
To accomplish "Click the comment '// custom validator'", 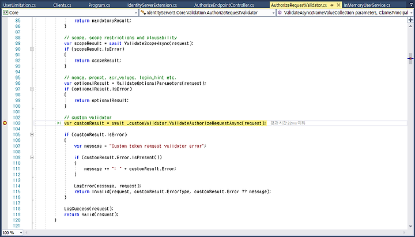I will pos(88,118).
